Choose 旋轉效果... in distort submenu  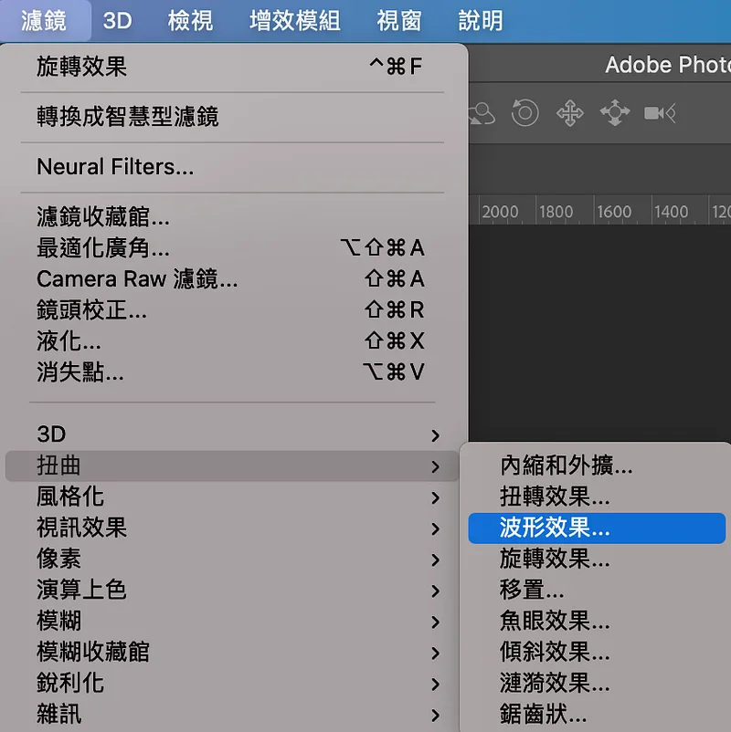click(597, 559)
